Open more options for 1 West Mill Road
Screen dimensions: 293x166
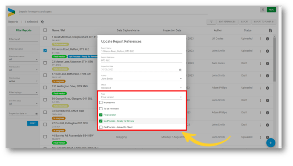261,39
